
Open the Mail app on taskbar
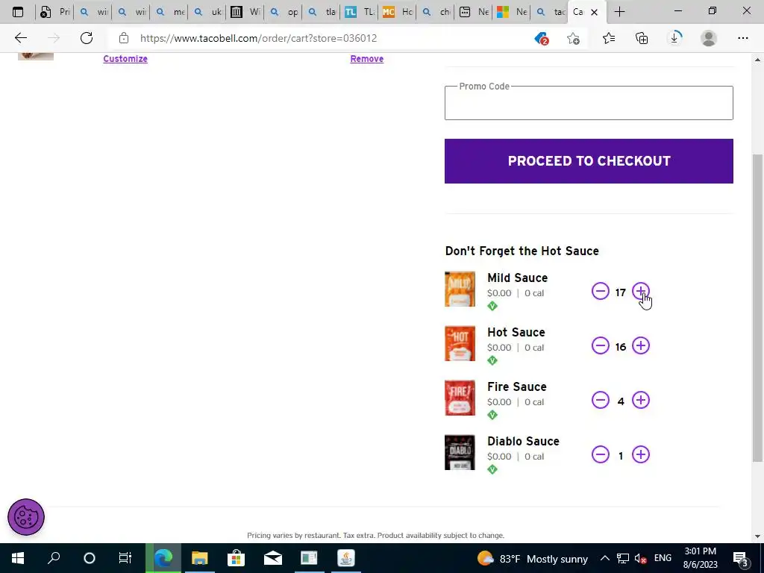[273, 558]
